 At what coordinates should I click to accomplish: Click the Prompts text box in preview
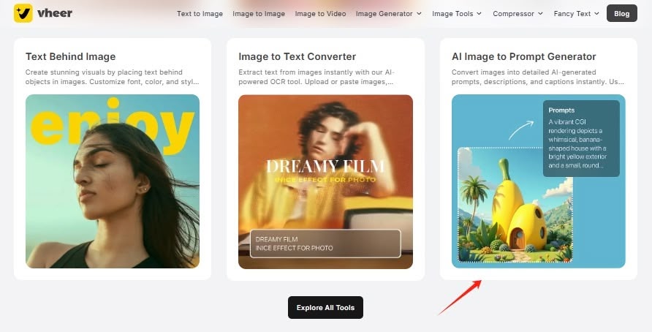click(581, 138)
